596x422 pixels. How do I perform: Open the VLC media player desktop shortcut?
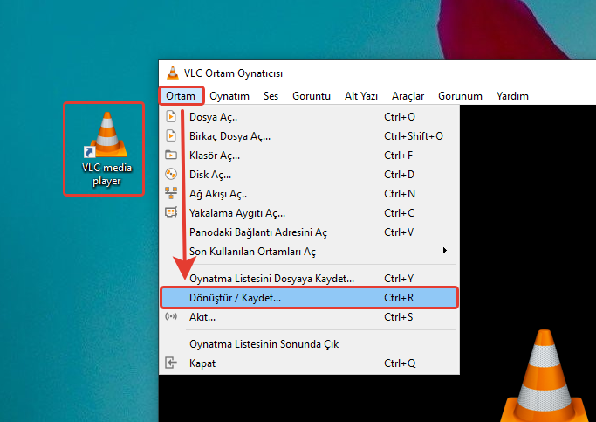pos(104,148)
